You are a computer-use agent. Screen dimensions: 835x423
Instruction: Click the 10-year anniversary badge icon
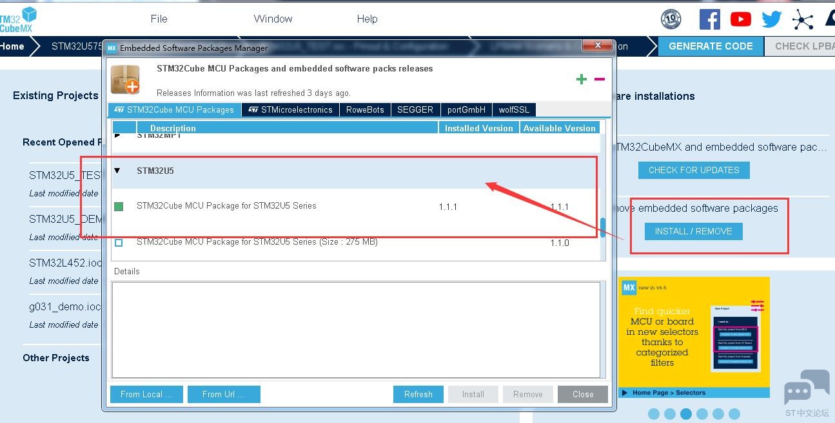671,19
